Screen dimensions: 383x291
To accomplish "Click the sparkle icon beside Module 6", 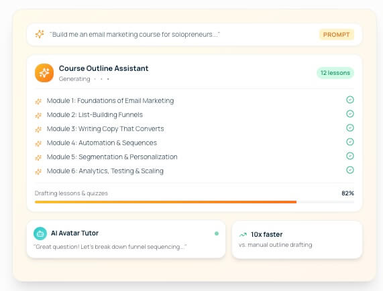I will [38, 171].
